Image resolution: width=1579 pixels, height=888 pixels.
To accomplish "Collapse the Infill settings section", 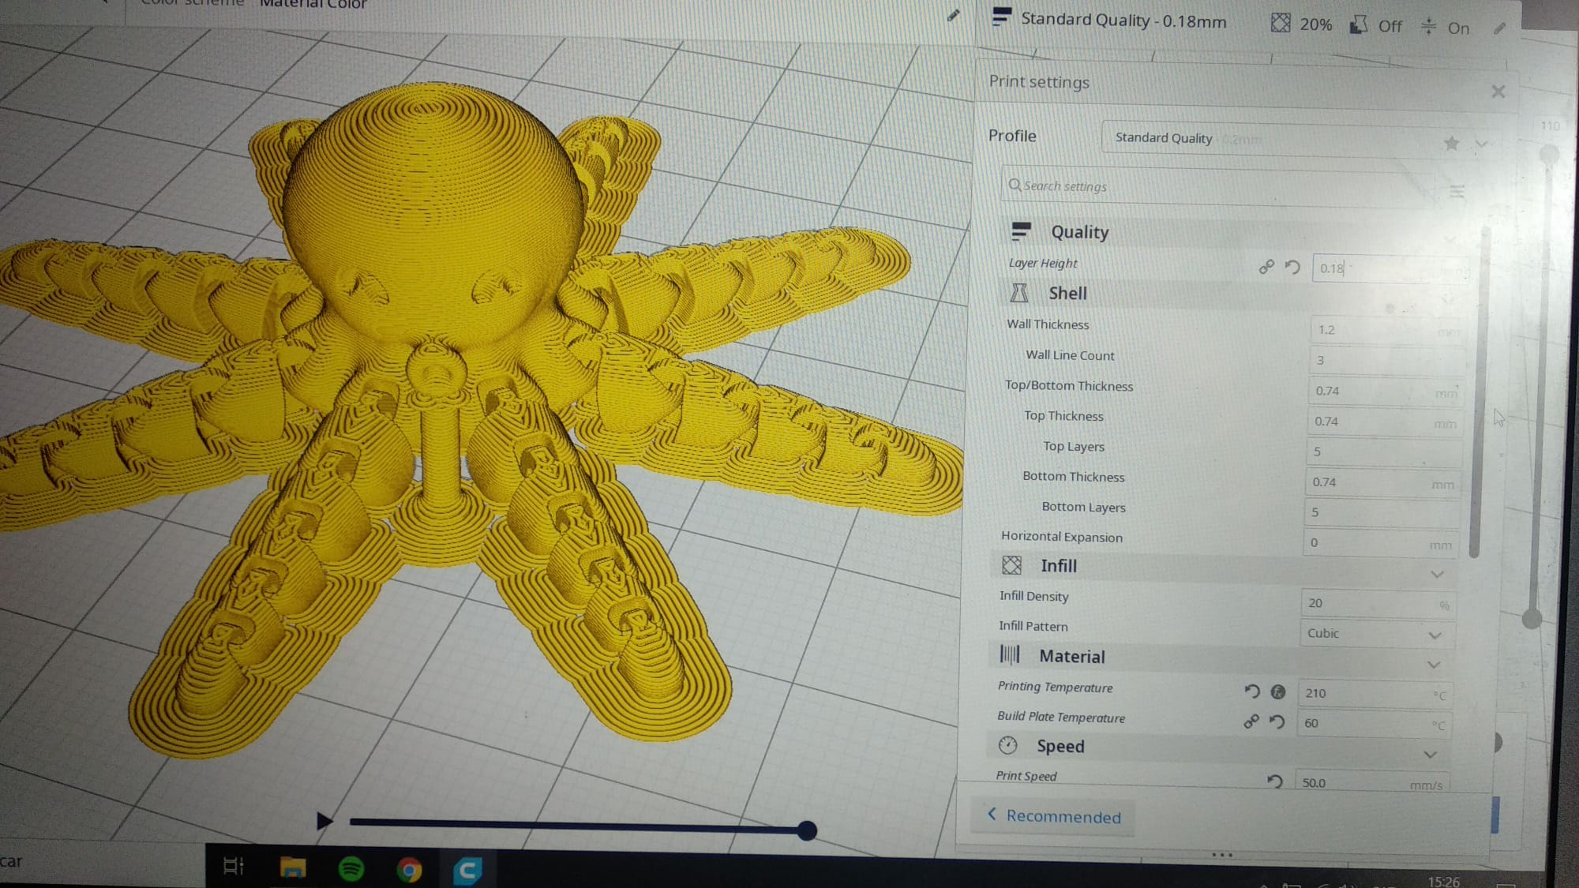I will [1437, 574].
